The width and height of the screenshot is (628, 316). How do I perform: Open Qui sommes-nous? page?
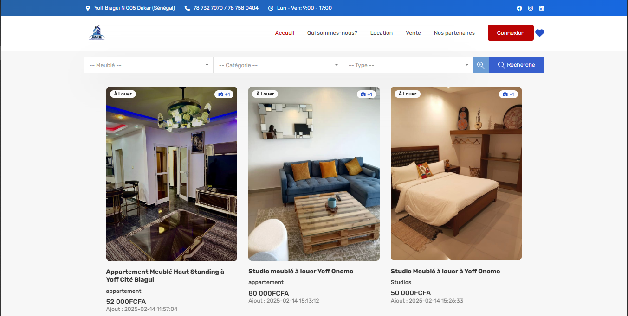(x=332, y=33)
